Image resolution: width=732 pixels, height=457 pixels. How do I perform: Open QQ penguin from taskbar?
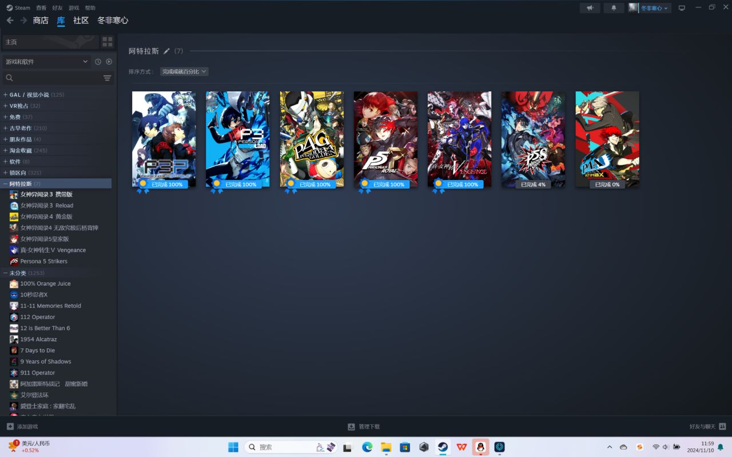coord(480,447)
